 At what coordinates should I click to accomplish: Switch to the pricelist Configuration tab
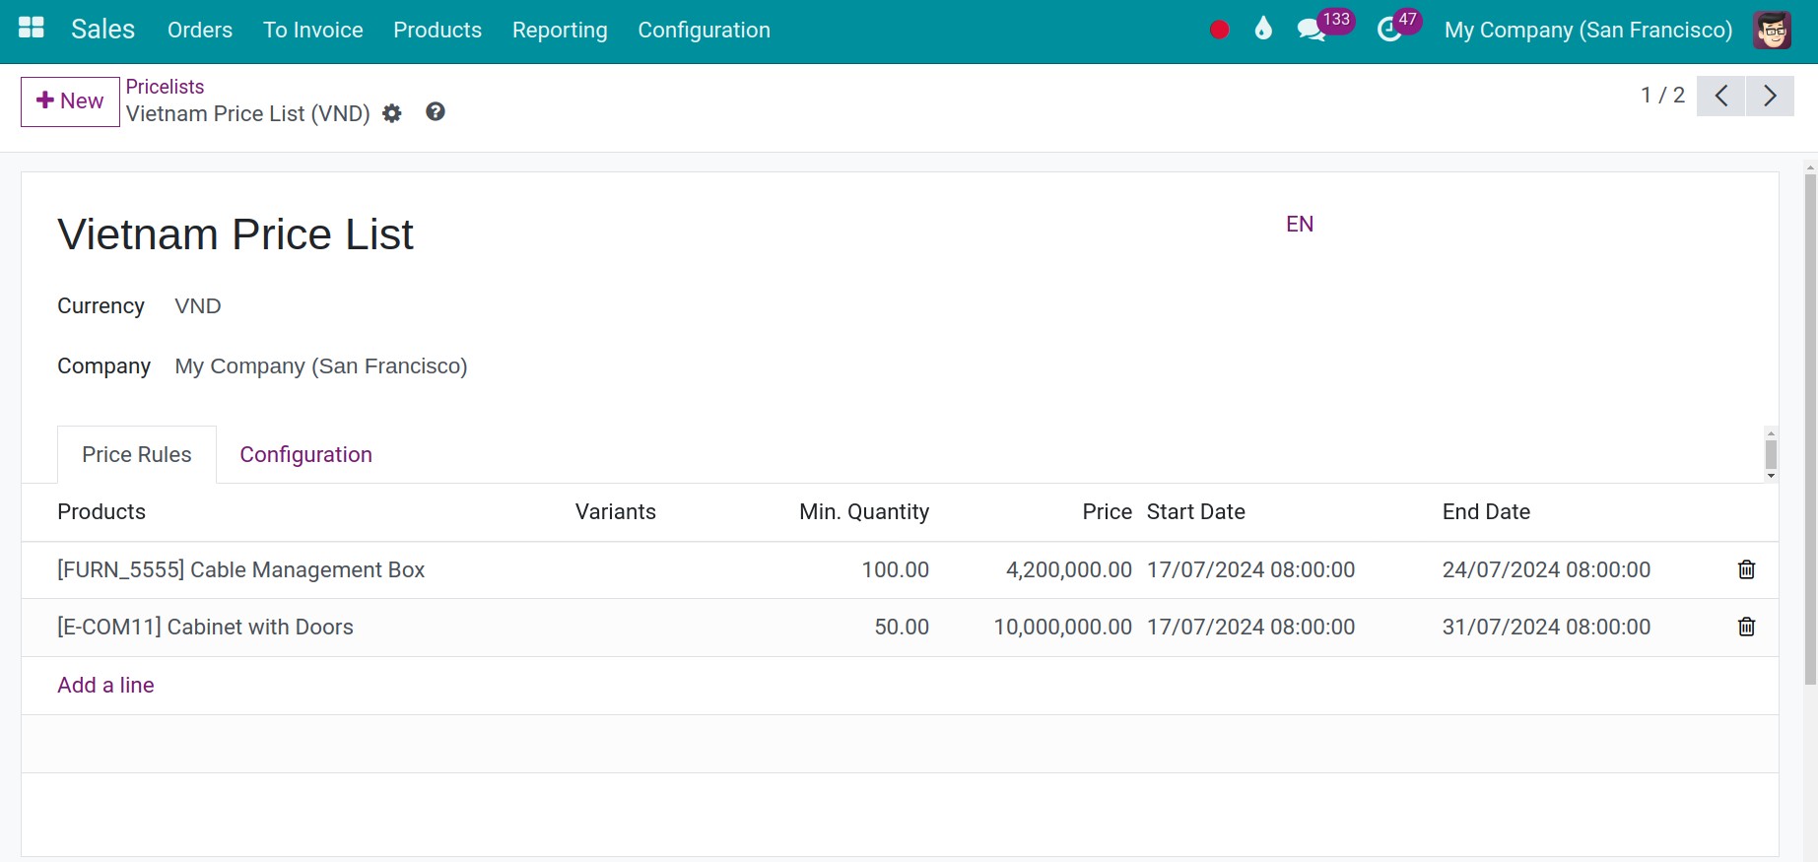point(305,454)
